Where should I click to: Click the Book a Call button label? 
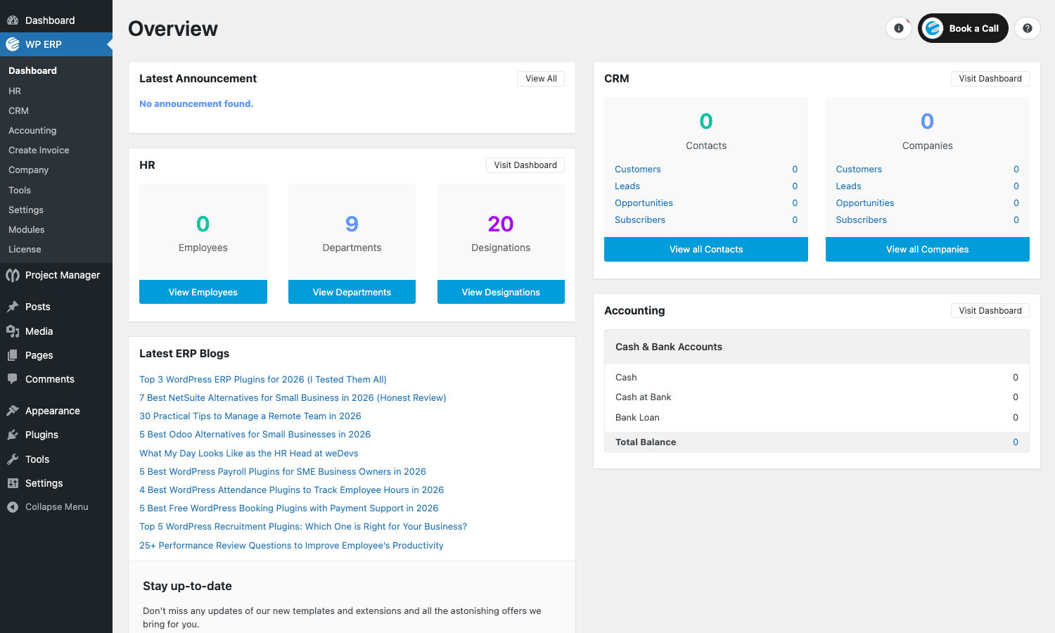[974, 28]
